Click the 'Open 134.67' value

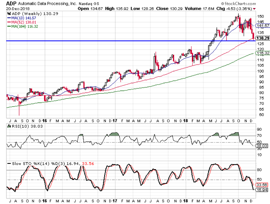[x=90, y=9]
